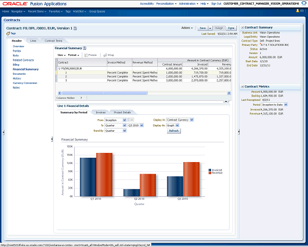Collapse the right pane splitter arrow
This screenshot has width=308, height=247.
click(x=239, y=132)
